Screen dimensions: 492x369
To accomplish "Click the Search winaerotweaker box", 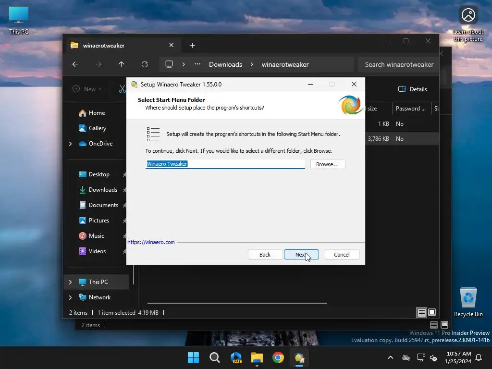I will pos(399,64).
